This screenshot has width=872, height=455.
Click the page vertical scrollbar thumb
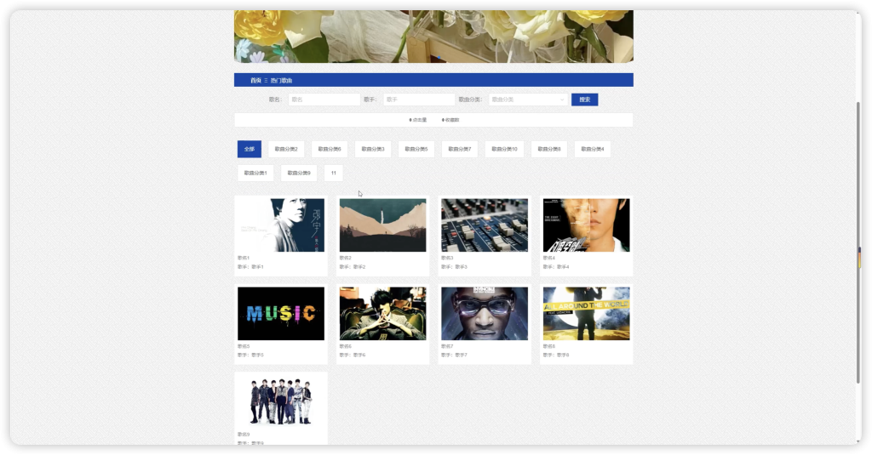tap(858, 242)
